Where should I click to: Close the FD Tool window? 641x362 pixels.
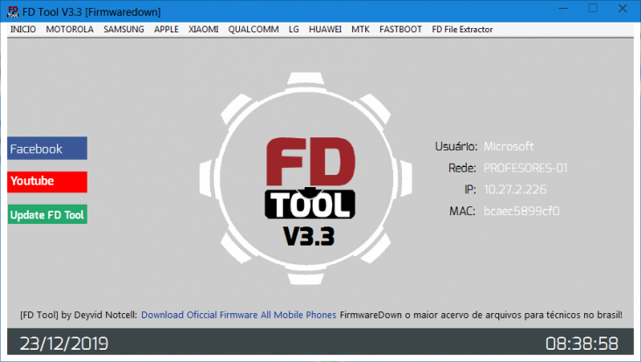623,9
